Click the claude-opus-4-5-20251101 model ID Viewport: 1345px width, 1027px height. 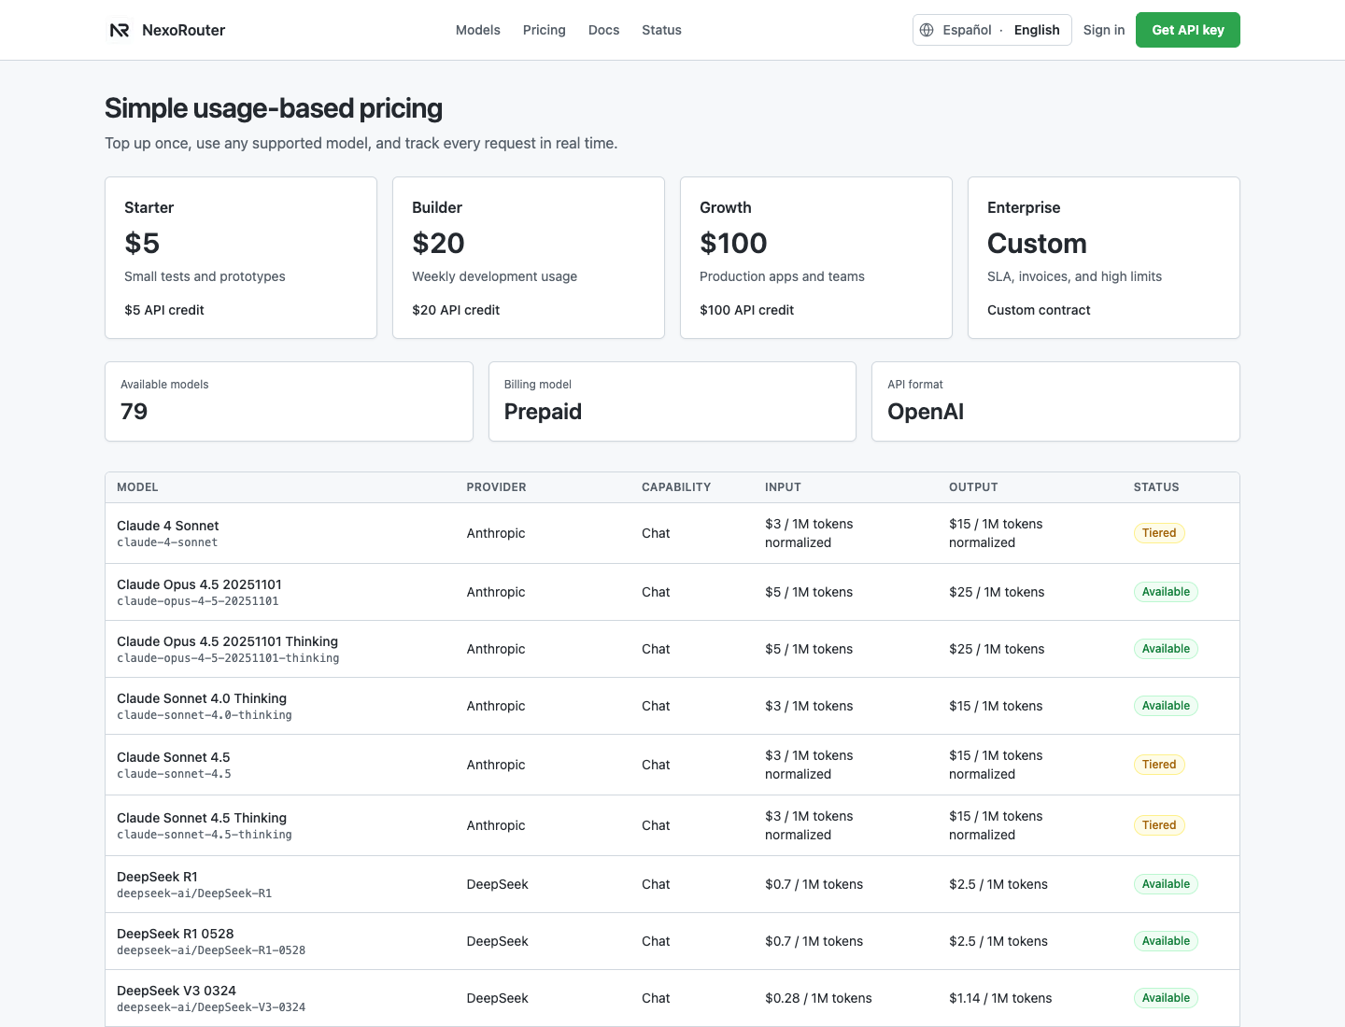pyautogui.click(x=198, y=601)
